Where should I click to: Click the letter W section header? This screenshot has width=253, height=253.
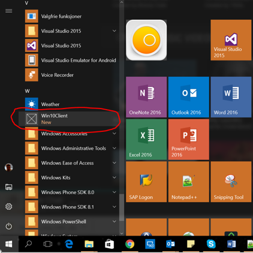pos(27,91)
